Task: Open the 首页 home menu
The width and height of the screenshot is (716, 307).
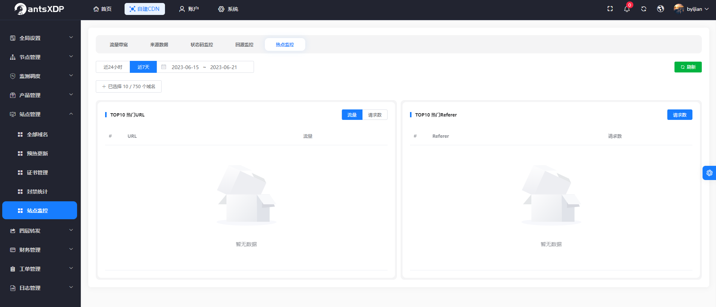Action: [102, 9]
